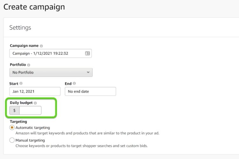This screenshot has width=239, height=159.
Task: Click the card icon inside Campaign name field
Action: point(88,53)
